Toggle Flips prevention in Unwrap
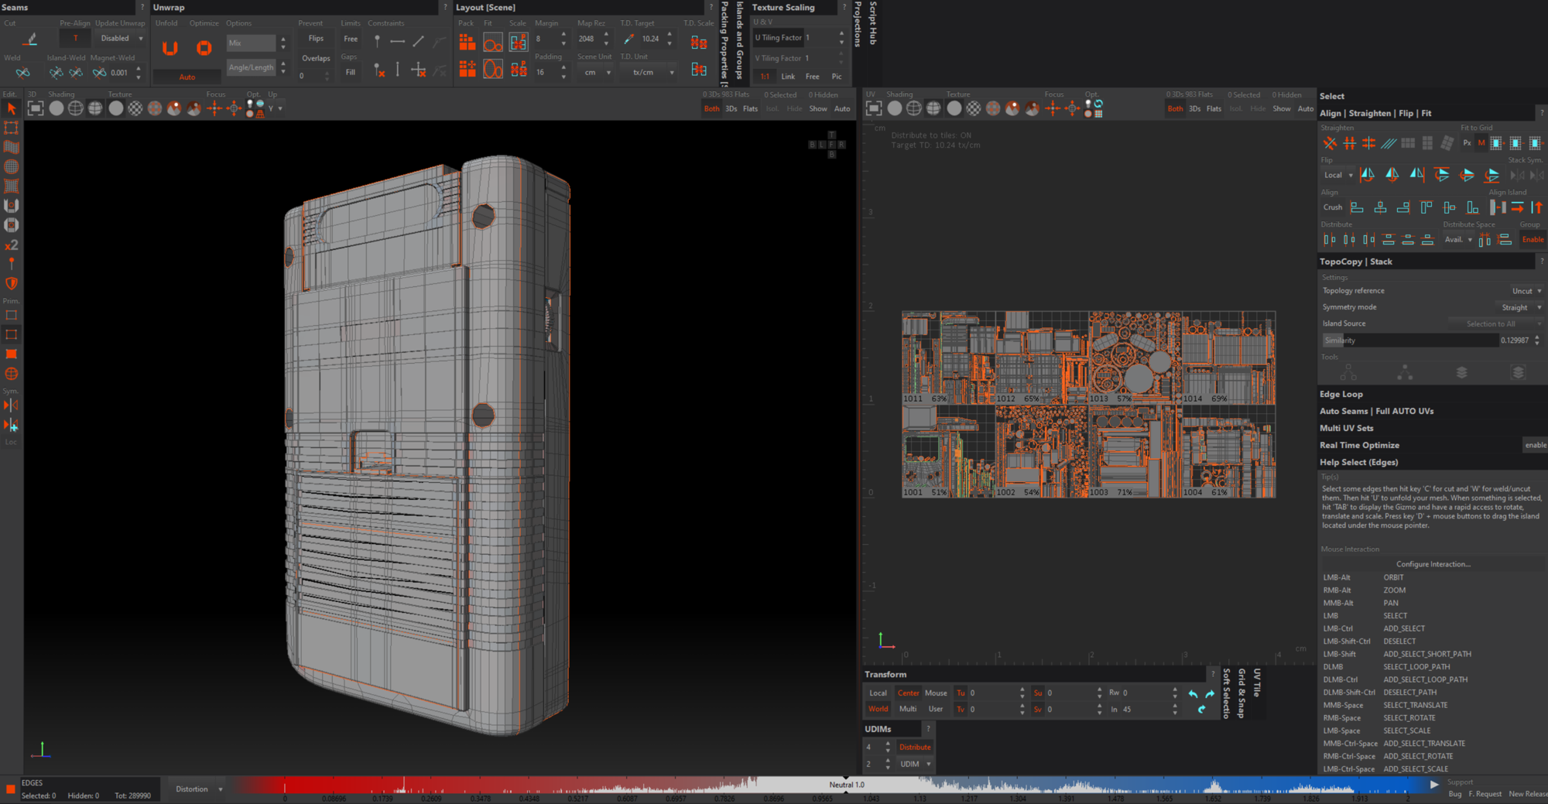The image size is (1548, 804). [x=316, y=39]
